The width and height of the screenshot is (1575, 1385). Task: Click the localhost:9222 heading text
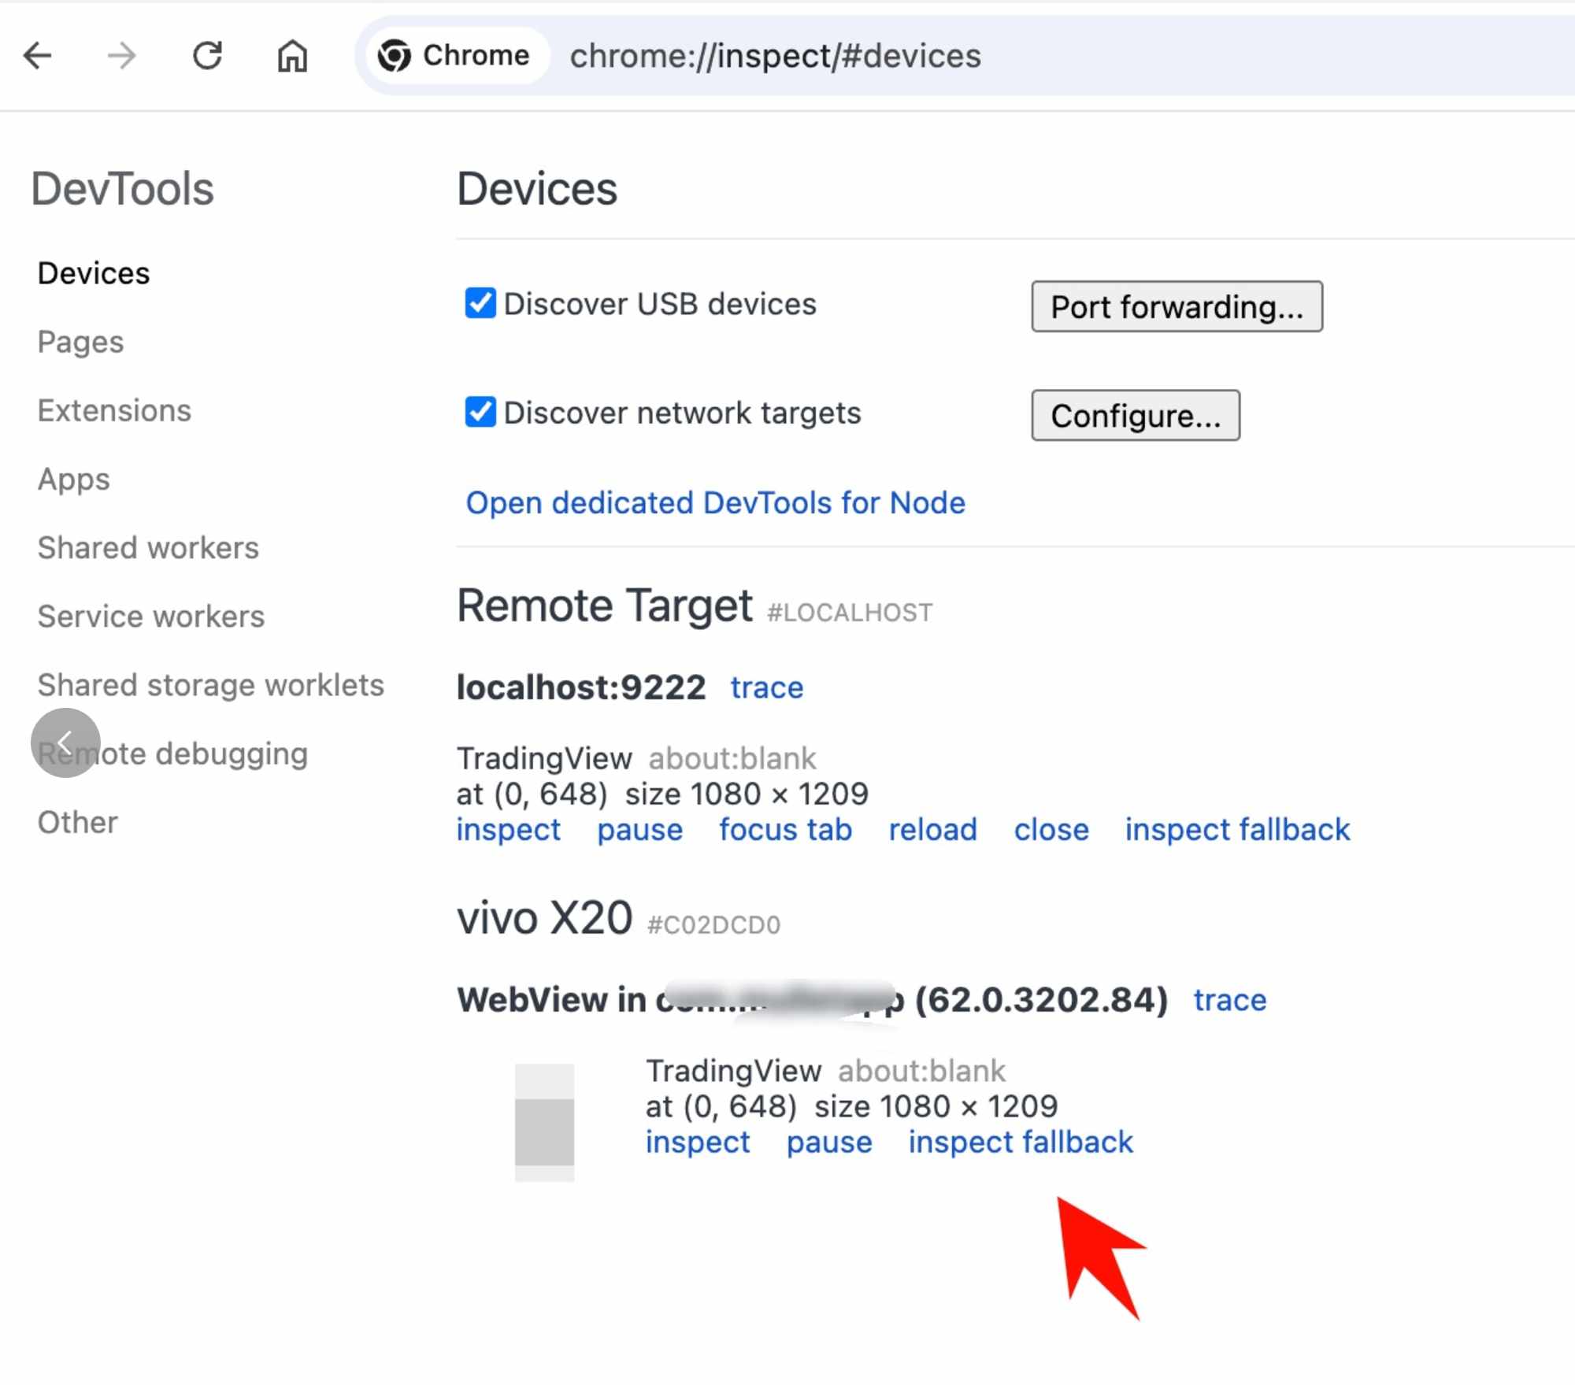point(581,687)
